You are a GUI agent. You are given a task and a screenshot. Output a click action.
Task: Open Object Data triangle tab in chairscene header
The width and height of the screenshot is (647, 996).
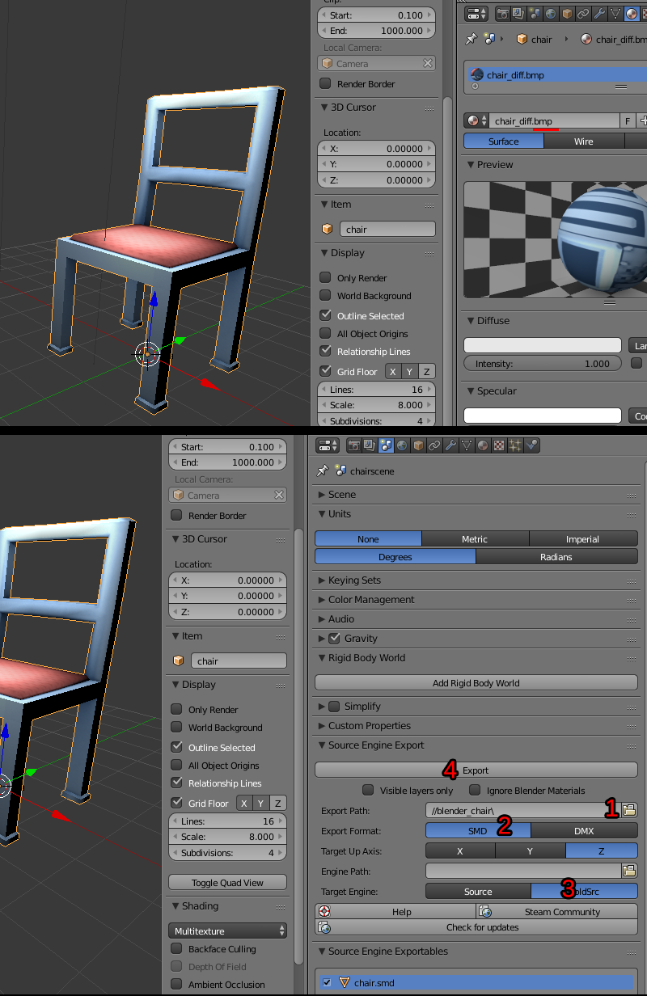click(467, 445)
